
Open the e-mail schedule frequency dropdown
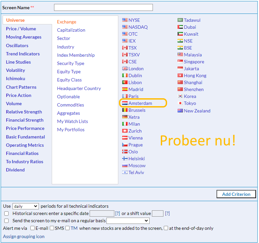[x=128, y=221]
